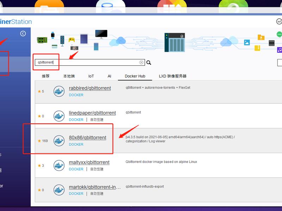
Task: Click the star rating 5 of rabbired/qbittorrent
Action: [41, 91]
